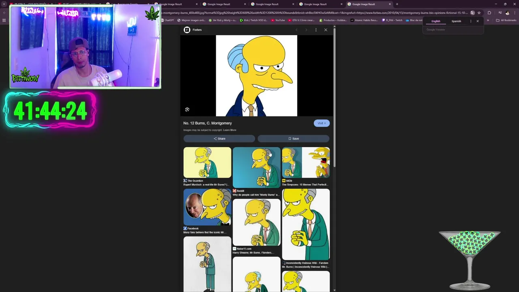Open Google Translate popup options menu
Image resolution: width=519 pixels, height=292 pixels.
[471, 21]
